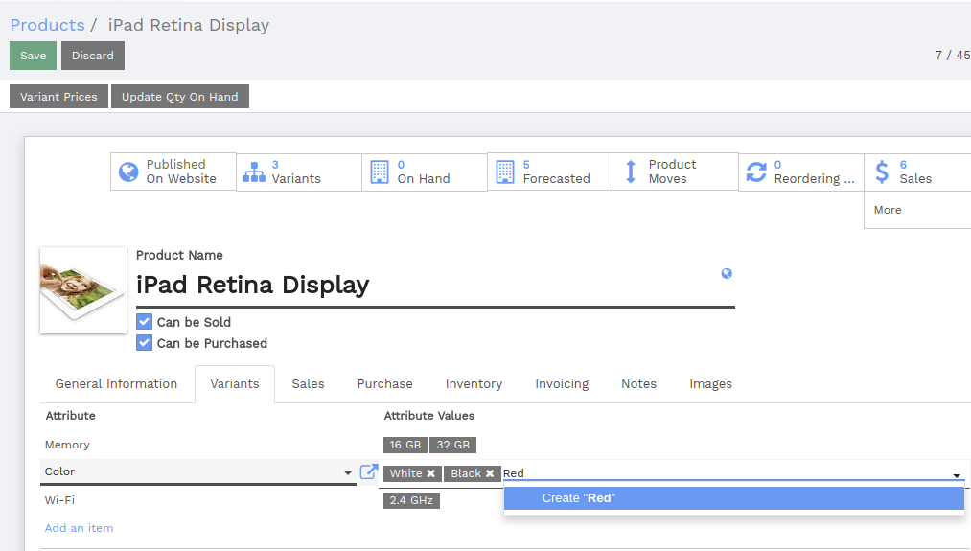Image resolution: width=971 pixels, height=551 pixels.
Task: Toggle the attribute values dropdown arrow
Action: click(957, 475)
